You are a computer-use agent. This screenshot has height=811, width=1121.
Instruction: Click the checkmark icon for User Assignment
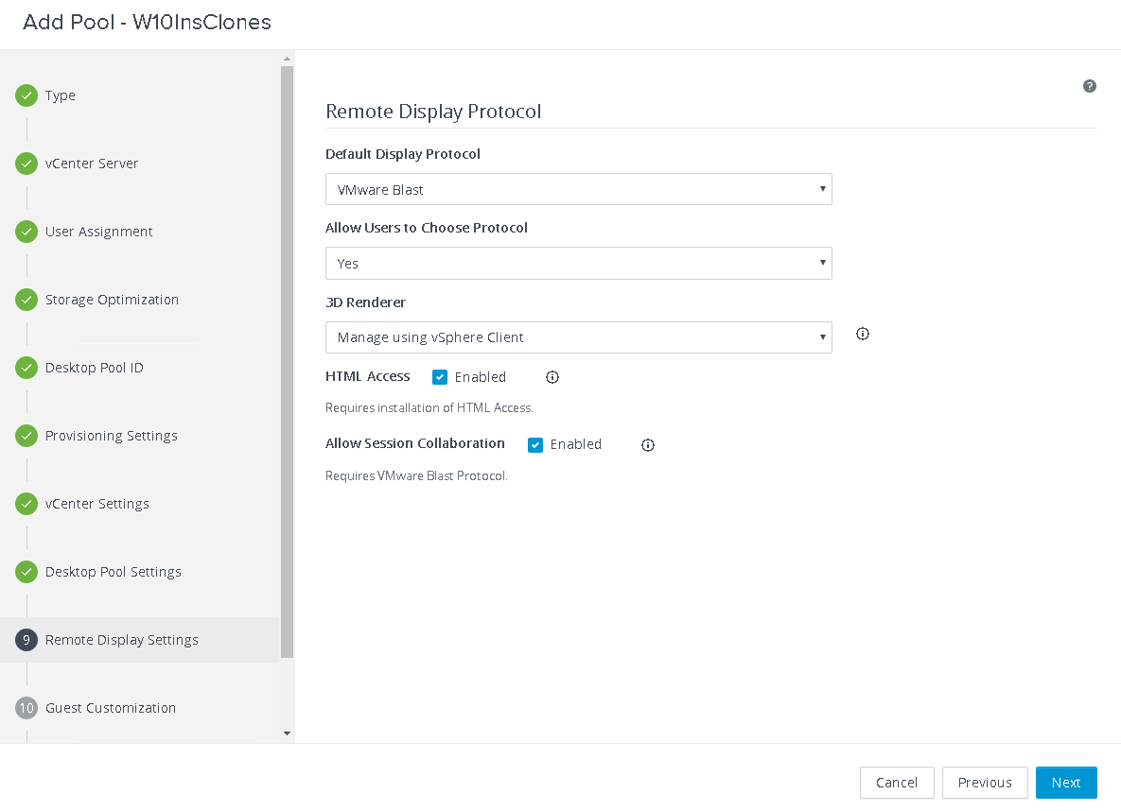26,232
